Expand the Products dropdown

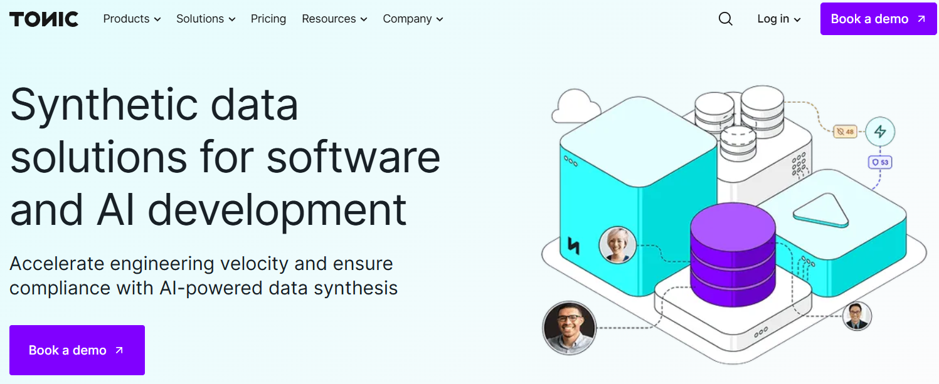[x=132, y=19]
